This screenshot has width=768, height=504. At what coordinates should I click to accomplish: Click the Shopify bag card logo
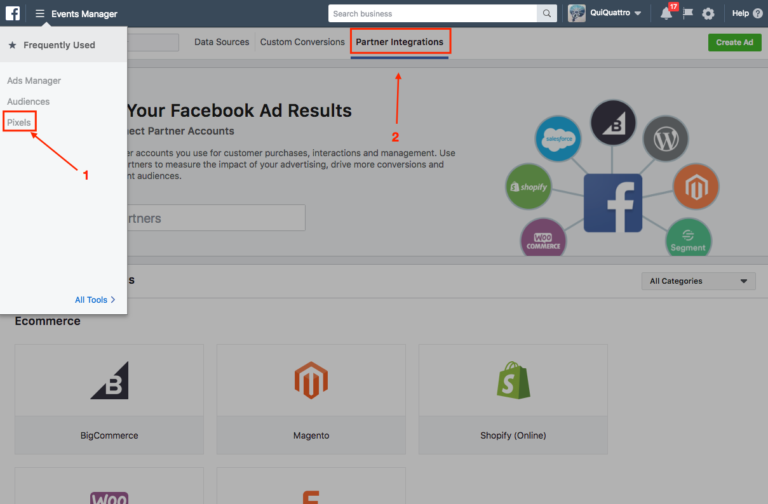point(513,380)
